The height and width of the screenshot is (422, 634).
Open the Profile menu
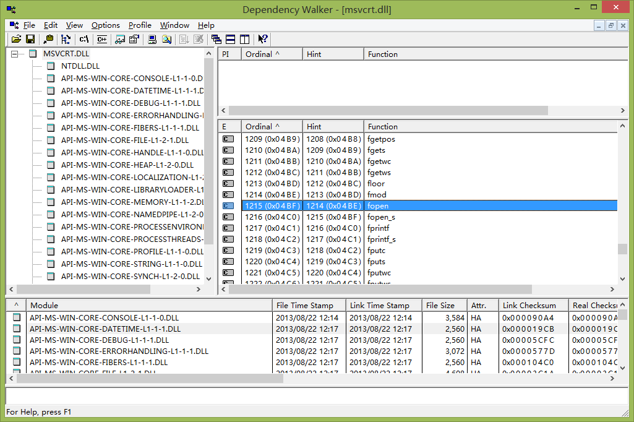[x=140, y=25]
